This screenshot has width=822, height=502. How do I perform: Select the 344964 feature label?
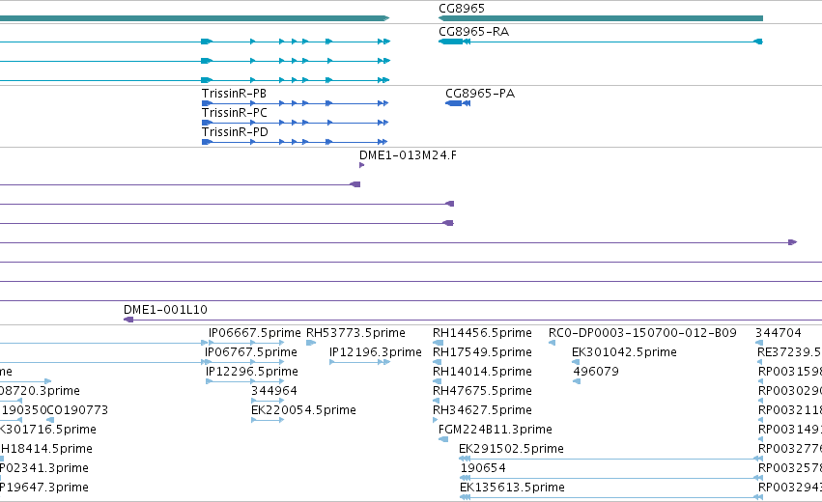coord(273,391)
